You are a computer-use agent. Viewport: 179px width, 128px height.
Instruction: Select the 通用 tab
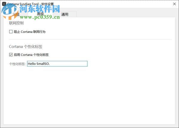click(65, 14)
